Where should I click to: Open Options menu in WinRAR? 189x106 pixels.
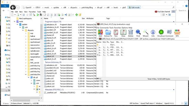125,28
